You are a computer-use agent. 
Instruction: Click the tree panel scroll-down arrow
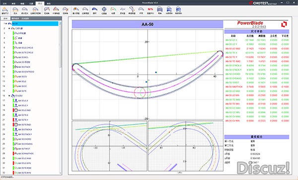click(61, 173)
